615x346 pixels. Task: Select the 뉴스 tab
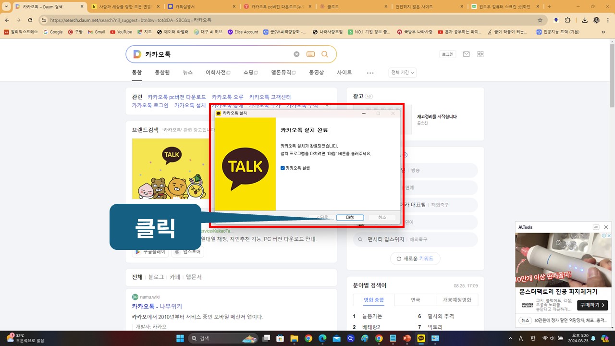(x=188, y=73)
